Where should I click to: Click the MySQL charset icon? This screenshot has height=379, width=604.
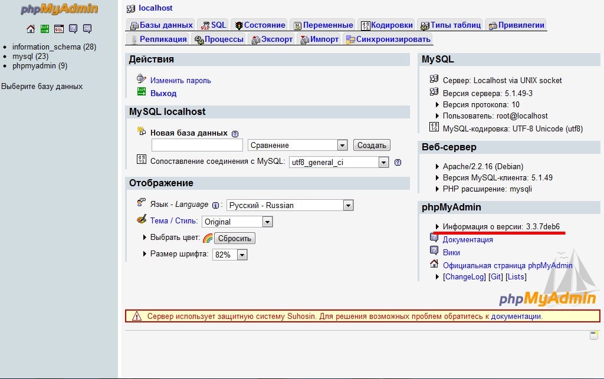point(434,127)
